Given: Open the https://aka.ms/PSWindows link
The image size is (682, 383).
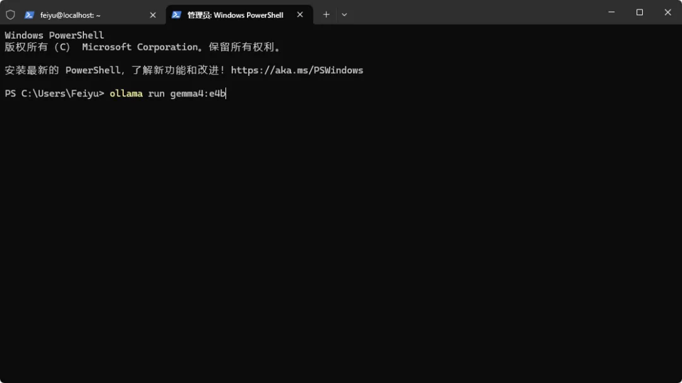Looking at the screenshot, I should click(x=297, y=71).
